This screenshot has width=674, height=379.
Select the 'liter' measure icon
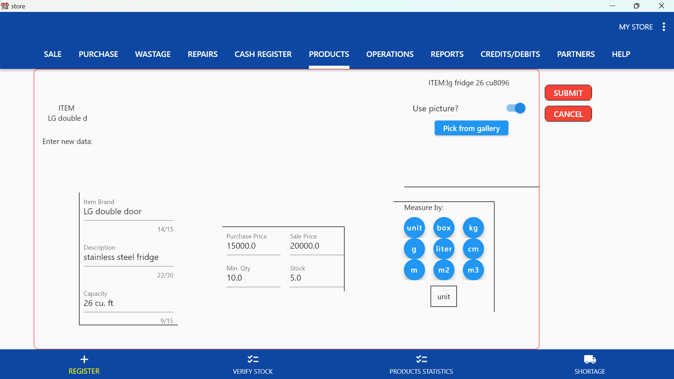point(444,249)
